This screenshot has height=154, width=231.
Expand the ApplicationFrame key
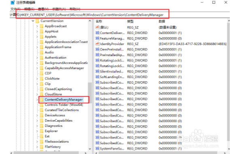[37, 47]
